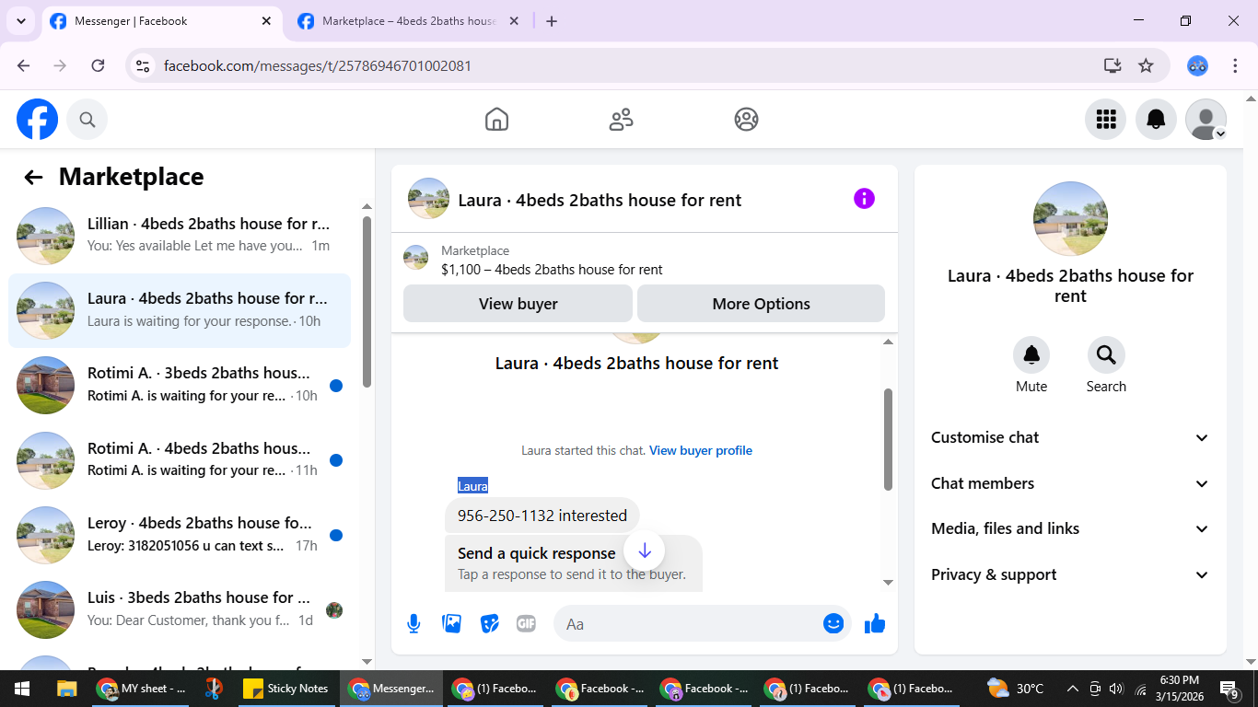Send a voice clip with the microphone icon
The height and width of the screenshot is (707, 1258).
tap(414, 624)
